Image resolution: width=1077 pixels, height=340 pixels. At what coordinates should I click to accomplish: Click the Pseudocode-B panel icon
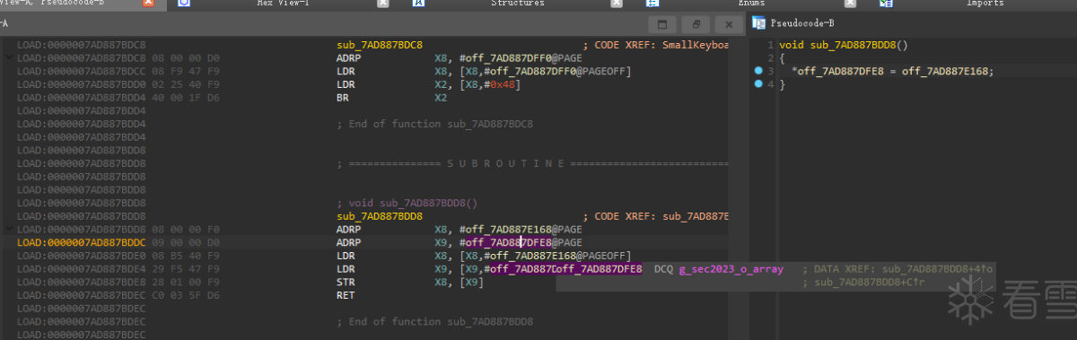point(758,23)
